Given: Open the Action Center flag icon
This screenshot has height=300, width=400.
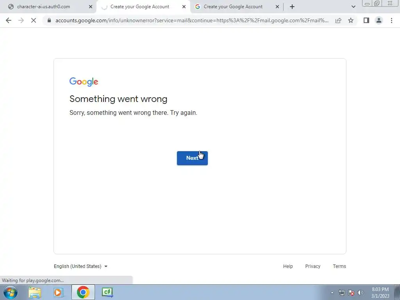Looking at the screenshot, I should [351, 293].
